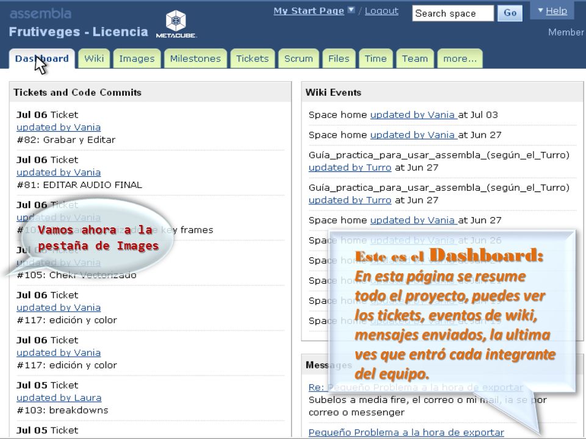Open first 'updated by Vania' link above #117

click(59, 307)
